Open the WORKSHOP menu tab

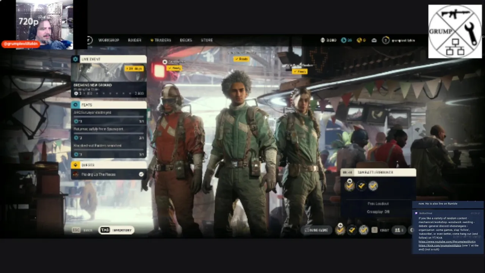pos(109,40)
